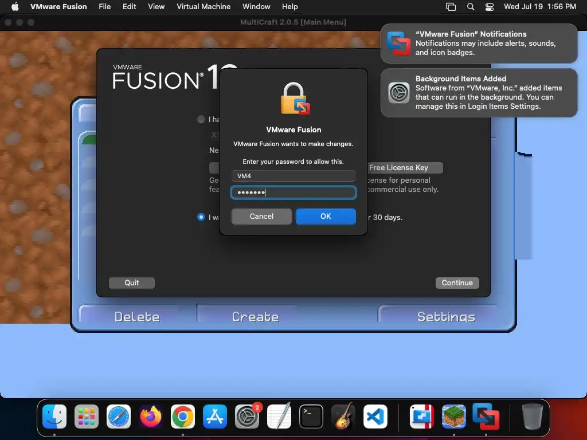This screenshot has width=587, height=440.
Task: Open Spotlight search in menu bar
Action: [471, 6]
